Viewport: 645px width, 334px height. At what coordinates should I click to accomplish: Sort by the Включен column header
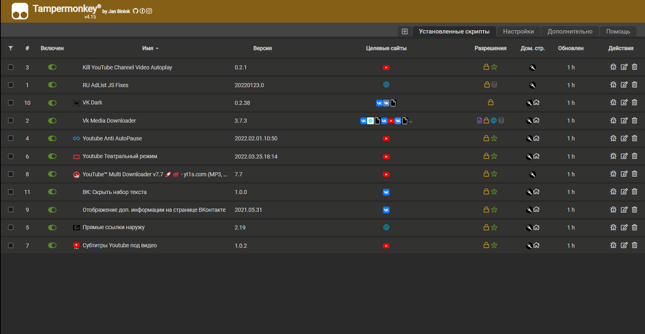pos(52,48)
